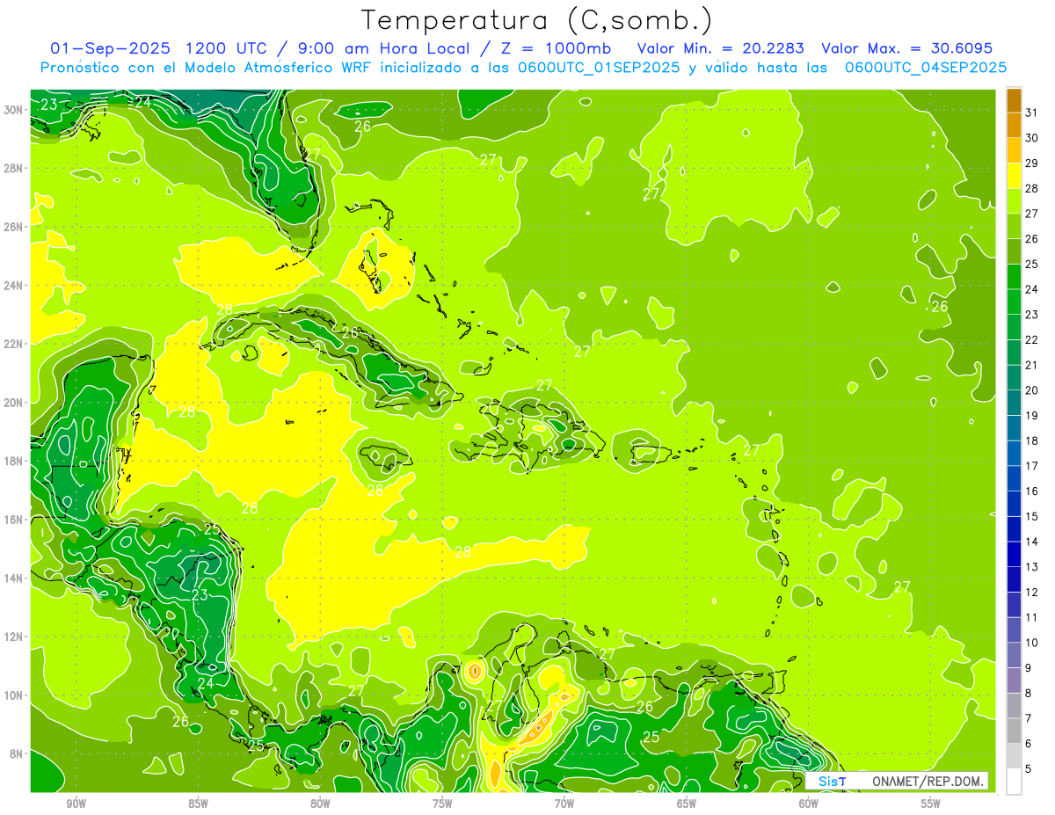Click the legend value '16'
The height and width of the screenshot is (815, 1055).
point(1032,491)
